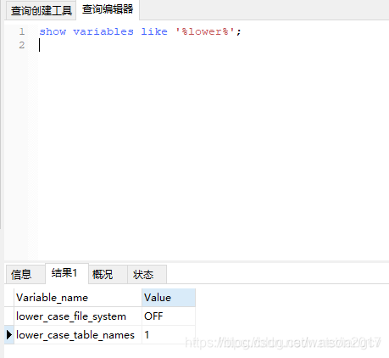The height and width of the screenshot is (358, 389).
Task: Open the 信息 results tab
Action: point(25,274)
